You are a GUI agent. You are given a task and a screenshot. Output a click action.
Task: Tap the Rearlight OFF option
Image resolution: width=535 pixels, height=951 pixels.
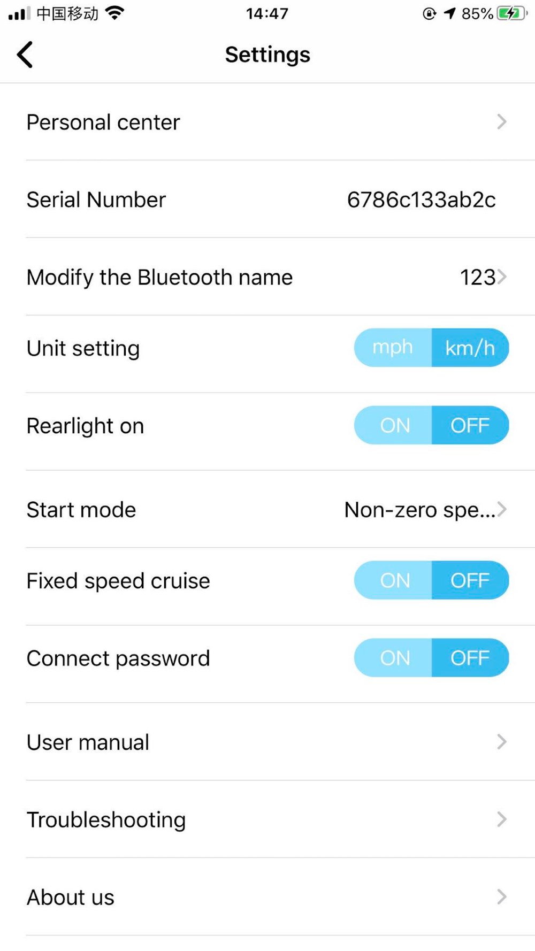pyautogui.click(x=470, y=425)
